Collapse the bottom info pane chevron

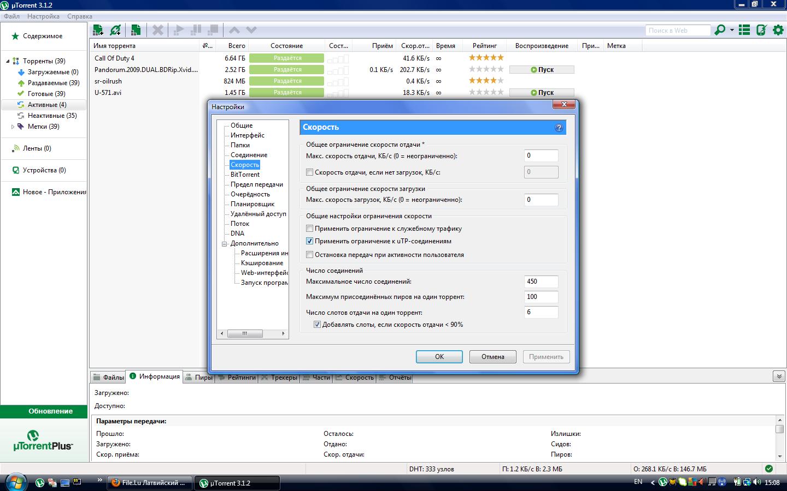coord(779,376)
